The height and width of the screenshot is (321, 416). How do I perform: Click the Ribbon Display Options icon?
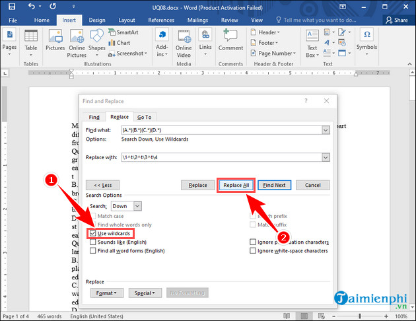[x=343, y=7]
